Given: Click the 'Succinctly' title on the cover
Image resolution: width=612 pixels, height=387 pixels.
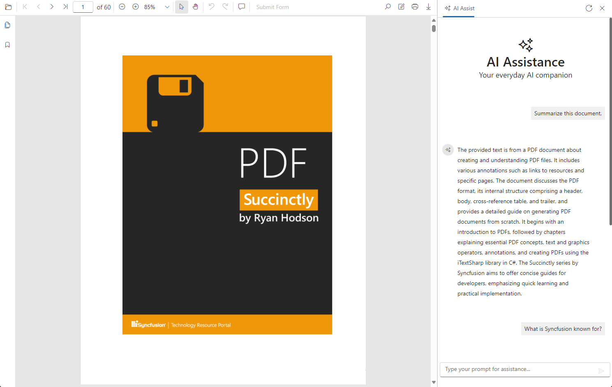Looking at the screenshot, I should [279, 200].
